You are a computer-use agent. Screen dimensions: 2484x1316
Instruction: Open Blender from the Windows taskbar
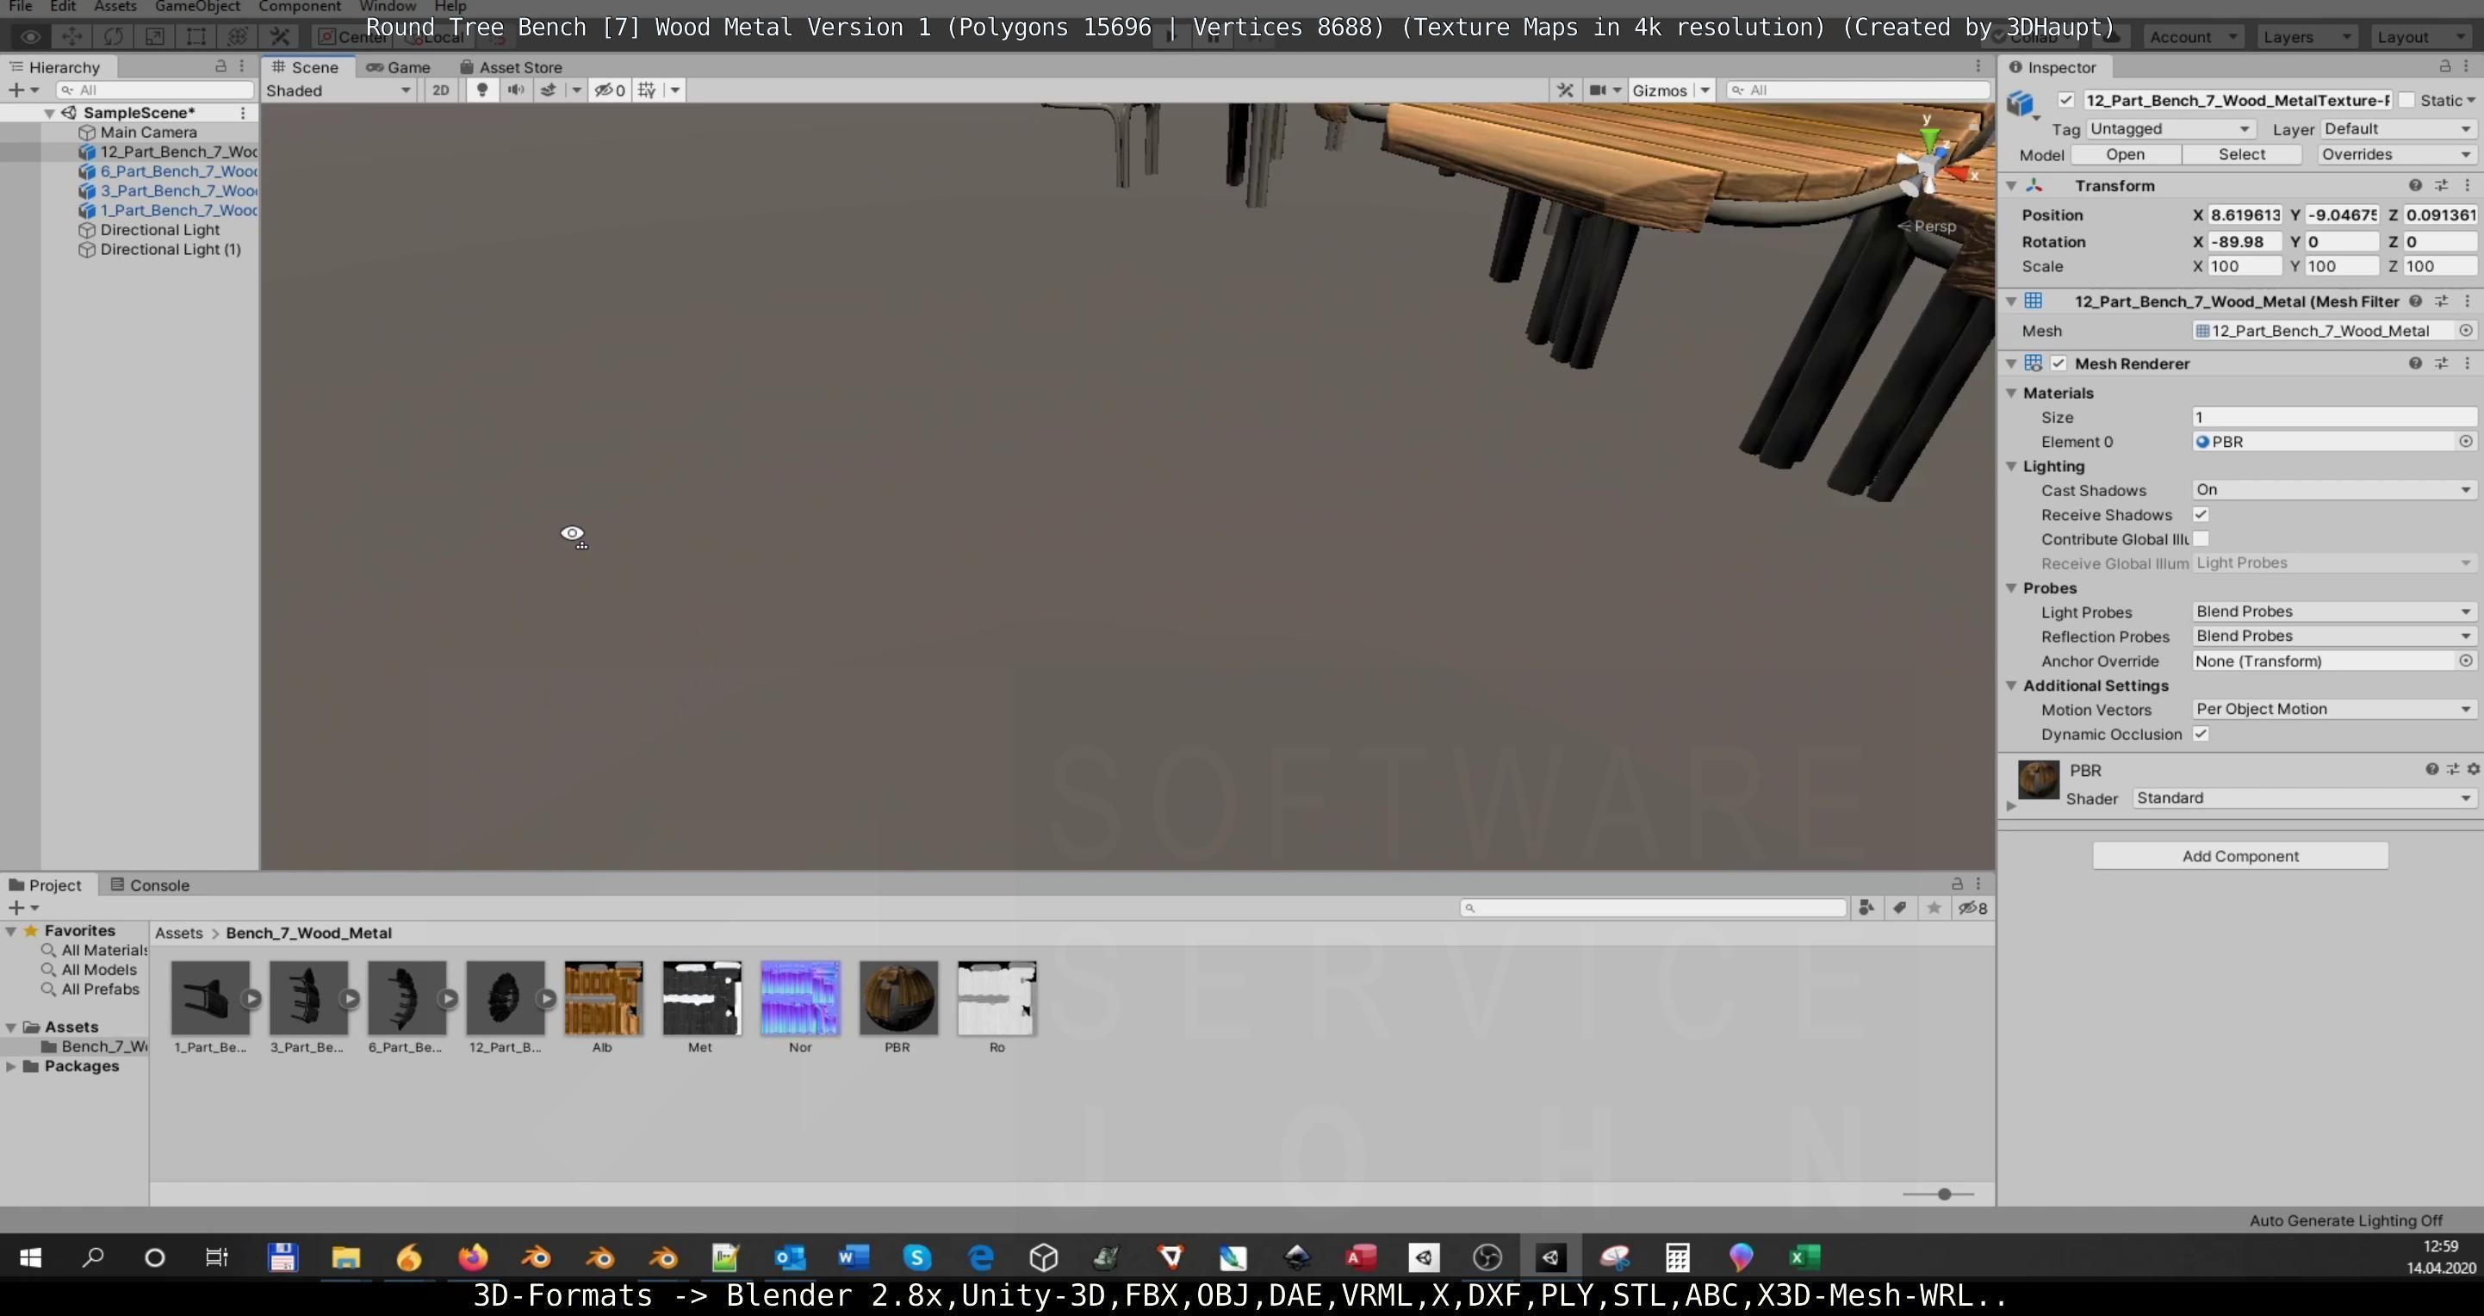pyautogui.click(x=536, y=1257)
